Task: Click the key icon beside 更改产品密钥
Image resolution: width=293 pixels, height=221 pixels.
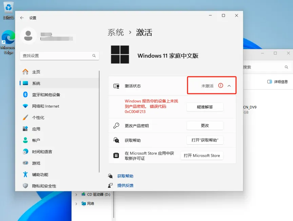Action: click(116, 125)
